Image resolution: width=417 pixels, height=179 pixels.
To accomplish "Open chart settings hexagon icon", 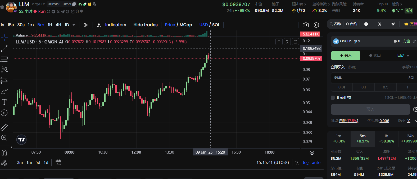I will [x=316, y=25].
